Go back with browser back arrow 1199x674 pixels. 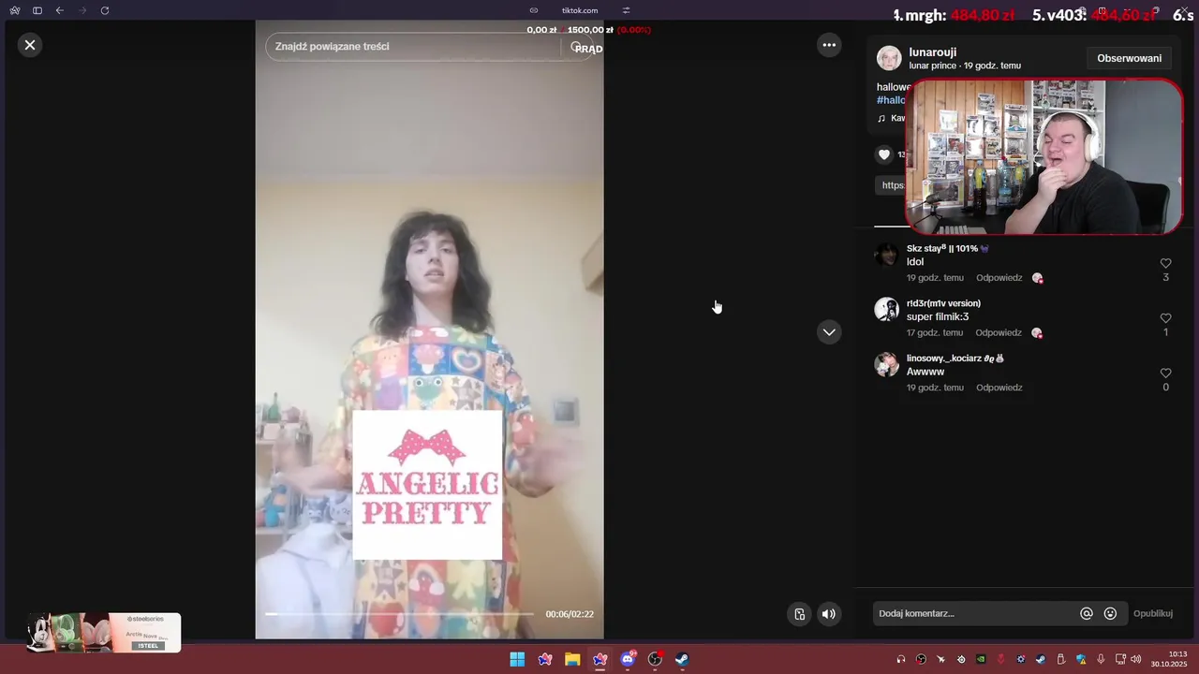tap(60, 10)
